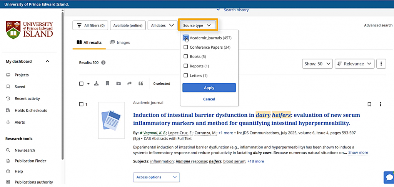The height and width of the screenshot is (187, 394).
Task: Check the Conference Papers checkbox
Action: pos(186,47)
